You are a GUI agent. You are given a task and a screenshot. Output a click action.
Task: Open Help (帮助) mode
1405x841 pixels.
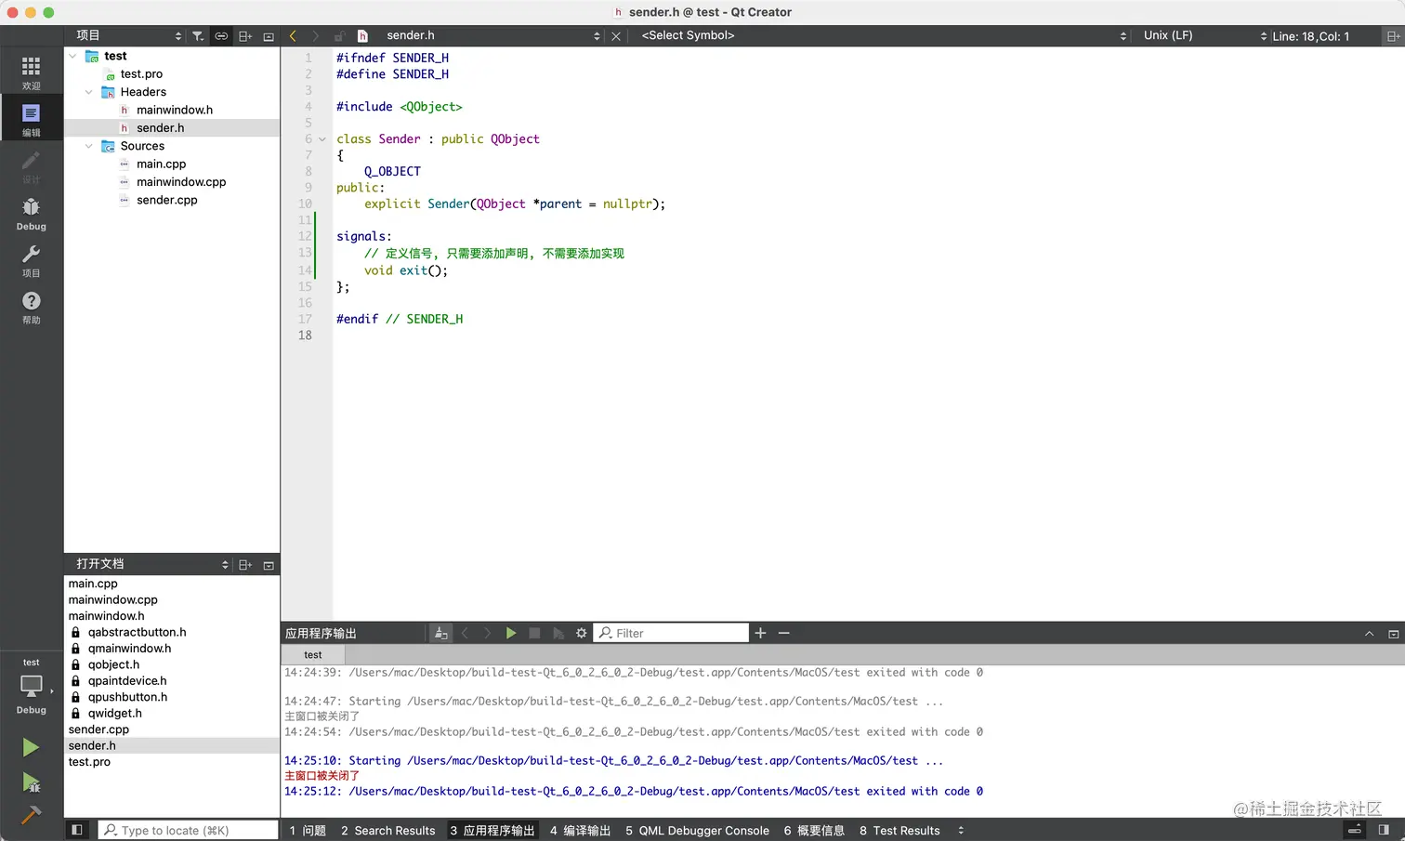point(31,307)
